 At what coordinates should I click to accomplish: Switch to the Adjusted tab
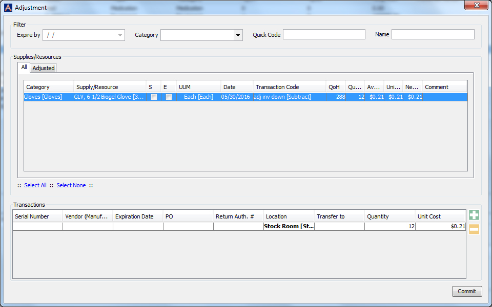point(44,68)
